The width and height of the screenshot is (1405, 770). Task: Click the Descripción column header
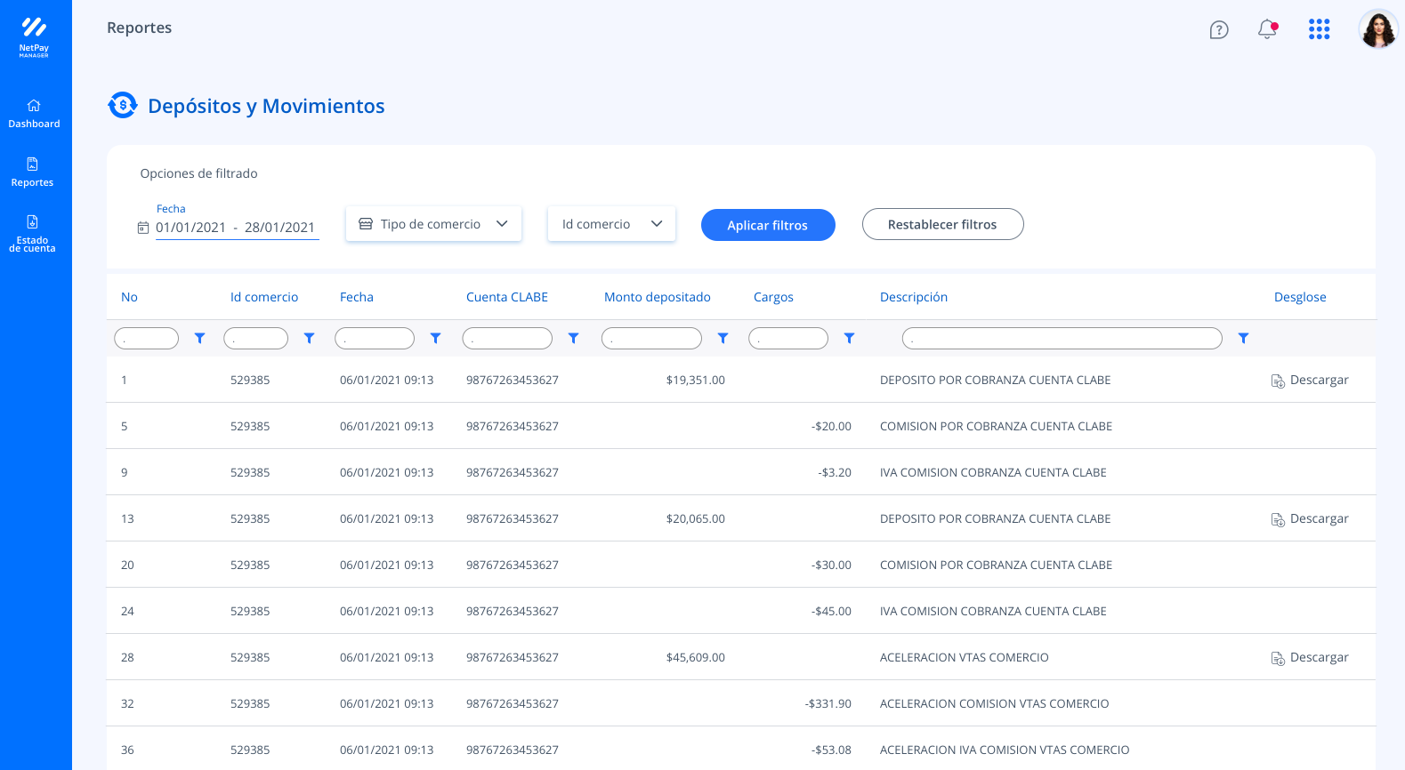tap(914, 297)
